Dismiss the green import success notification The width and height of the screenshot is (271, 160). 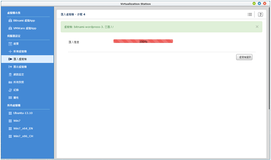click(257, 27)
